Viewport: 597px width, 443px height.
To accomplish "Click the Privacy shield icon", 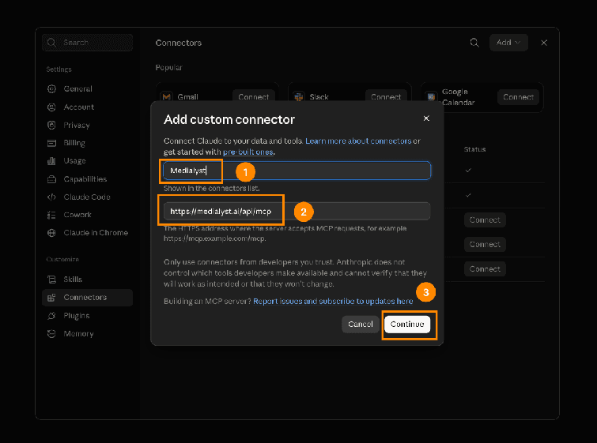I will [x=51, y=125].
